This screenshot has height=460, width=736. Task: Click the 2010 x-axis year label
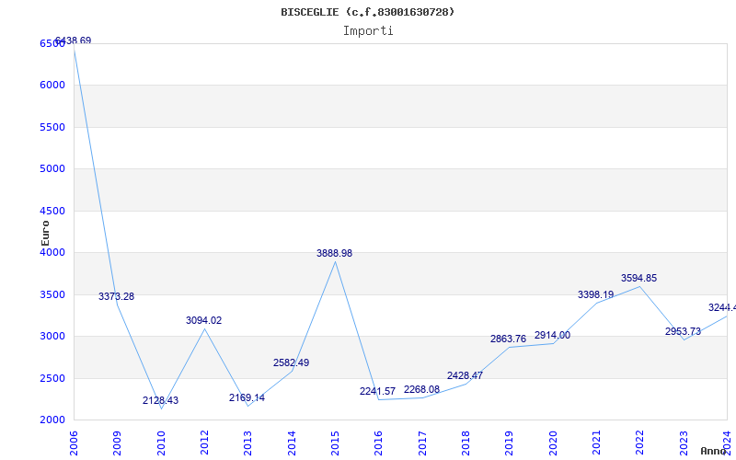[161, 443]
